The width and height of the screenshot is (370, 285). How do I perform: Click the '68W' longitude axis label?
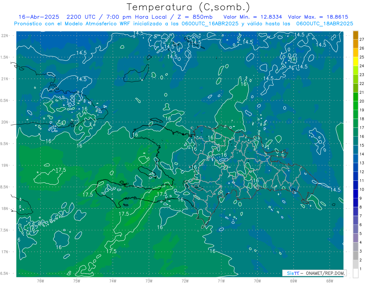[x=330, y=281]
